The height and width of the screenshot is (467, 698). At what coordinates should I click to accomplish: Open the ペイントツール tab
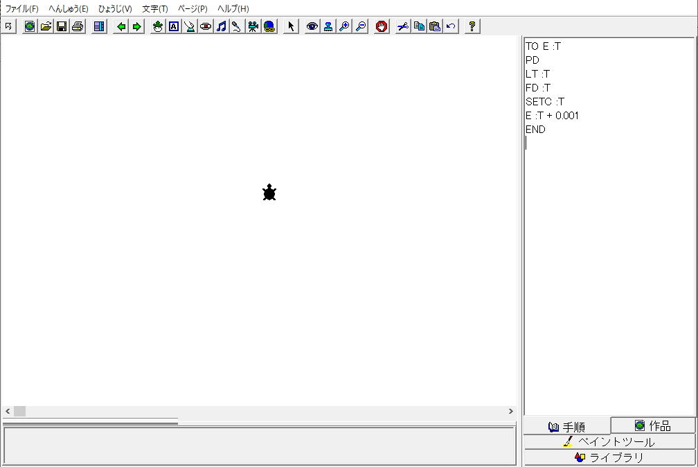609,441
